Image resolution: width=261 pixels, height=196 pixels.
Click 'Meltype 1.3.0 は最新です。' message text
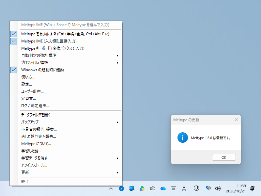click(211, 138)
